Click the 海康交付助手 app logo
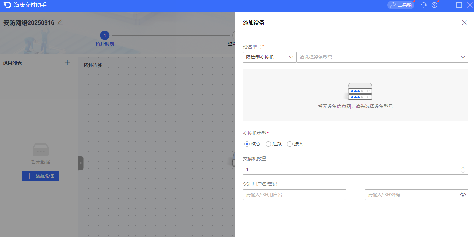Viewport: 474px width, 237px height. 7,5
